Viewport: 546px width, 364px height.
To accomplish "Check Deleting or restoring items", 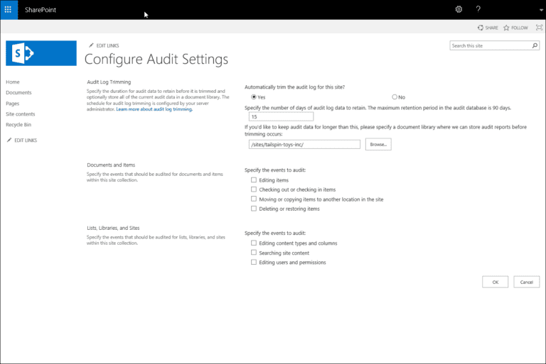I will (x=254, y=209).
